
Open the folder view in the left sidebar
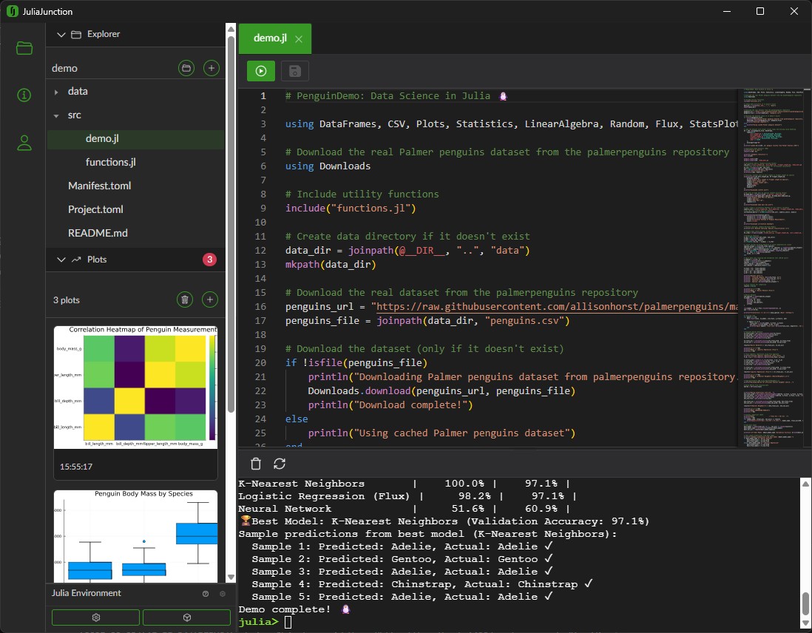(x=24, y=48)
